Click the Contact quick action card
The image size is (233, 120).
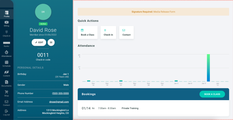[126, 32]
